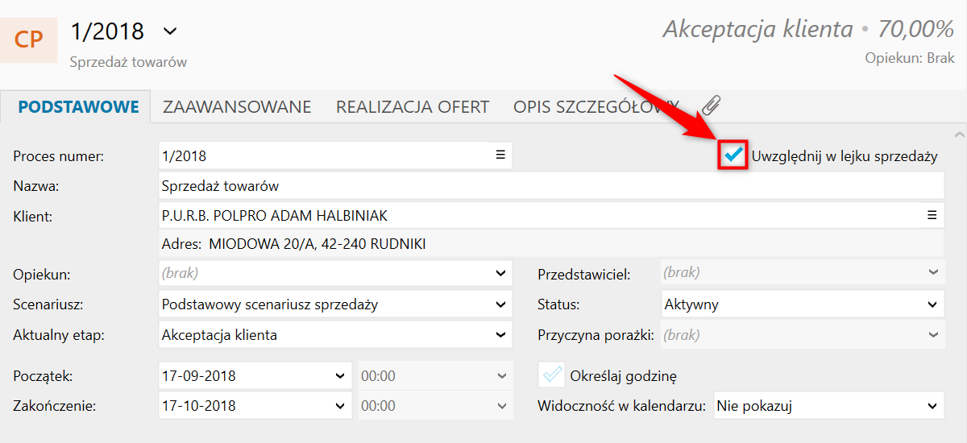Expand the 1/2018 header dropdown arrow
This screenshot has width=967, height=443.
click(170, 31)
